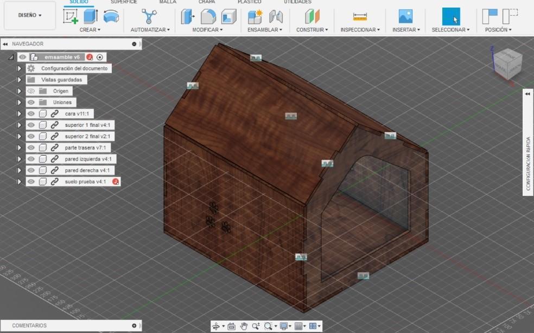Image resolution: width=534 pixels, height=333 pixels.
Task: Select the Shell tool
Action: click(228, 16)
